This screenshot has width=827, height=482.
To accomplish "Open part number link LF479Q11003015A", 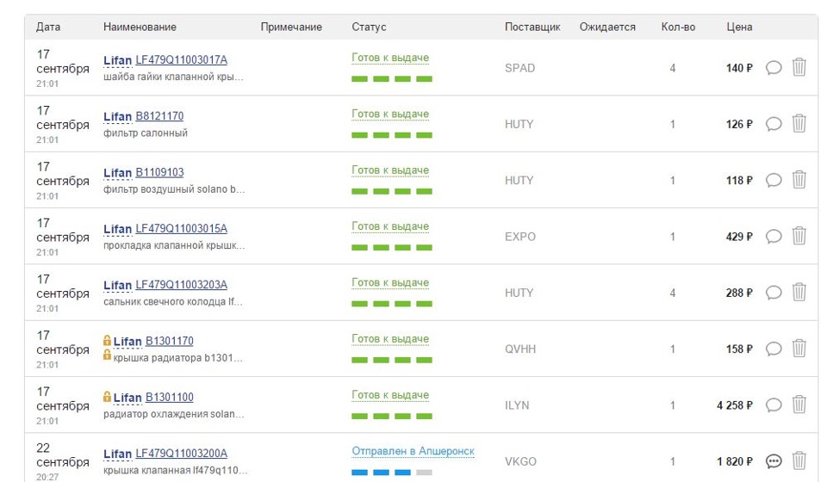I will [182, 229].
